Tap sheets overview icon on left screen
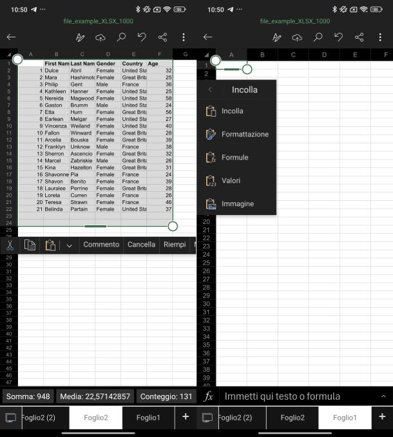The width and height of the screenshot is (393, 437). tap(11, 418)
